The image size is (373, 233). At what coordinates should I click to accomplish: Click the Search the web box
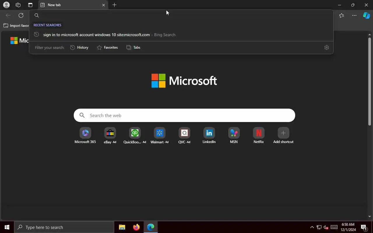pos(184,115)
